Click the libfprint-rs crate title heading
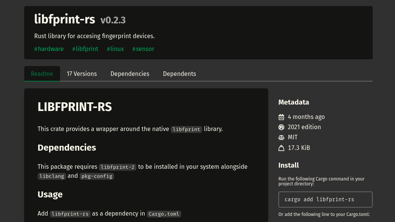The height and width of the screenshot is (222, 395). pos(65,19)
